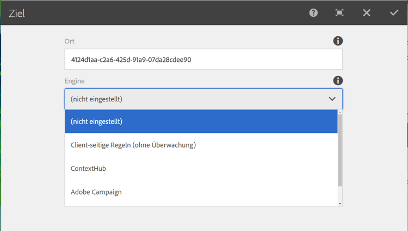
Task: Confirm the dialog with the checkmark icon
Action: pos(394,12)
